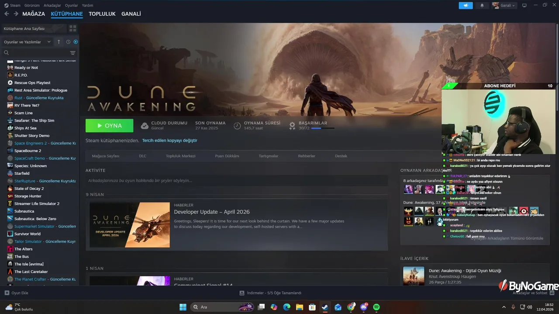Open Steam from the Windows taskbar
Screen dimensions: 559x314
[x=325, y=307]
